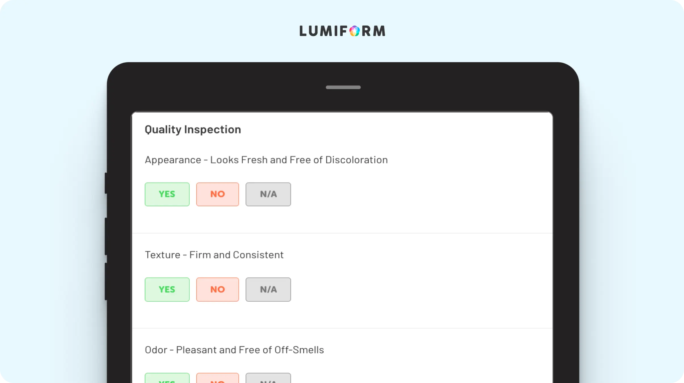Tap the tablet's top speaker bar
This screenshot has height=383, width=684.
coord(343,87)
